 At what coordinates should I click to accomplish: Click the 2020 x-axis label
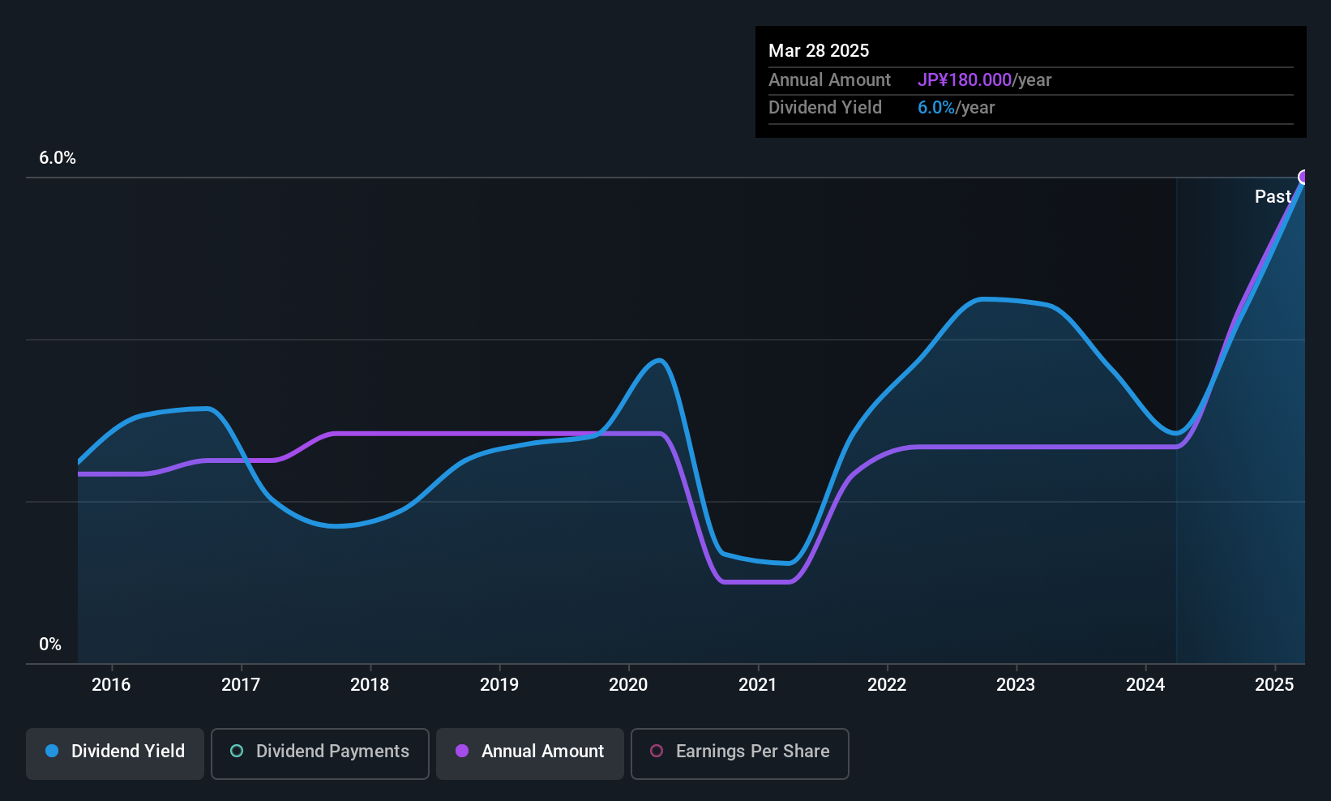pyautogui.click(x=628, y=685)
